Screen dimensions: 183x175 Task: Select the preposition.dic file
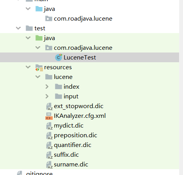[75, 135]
